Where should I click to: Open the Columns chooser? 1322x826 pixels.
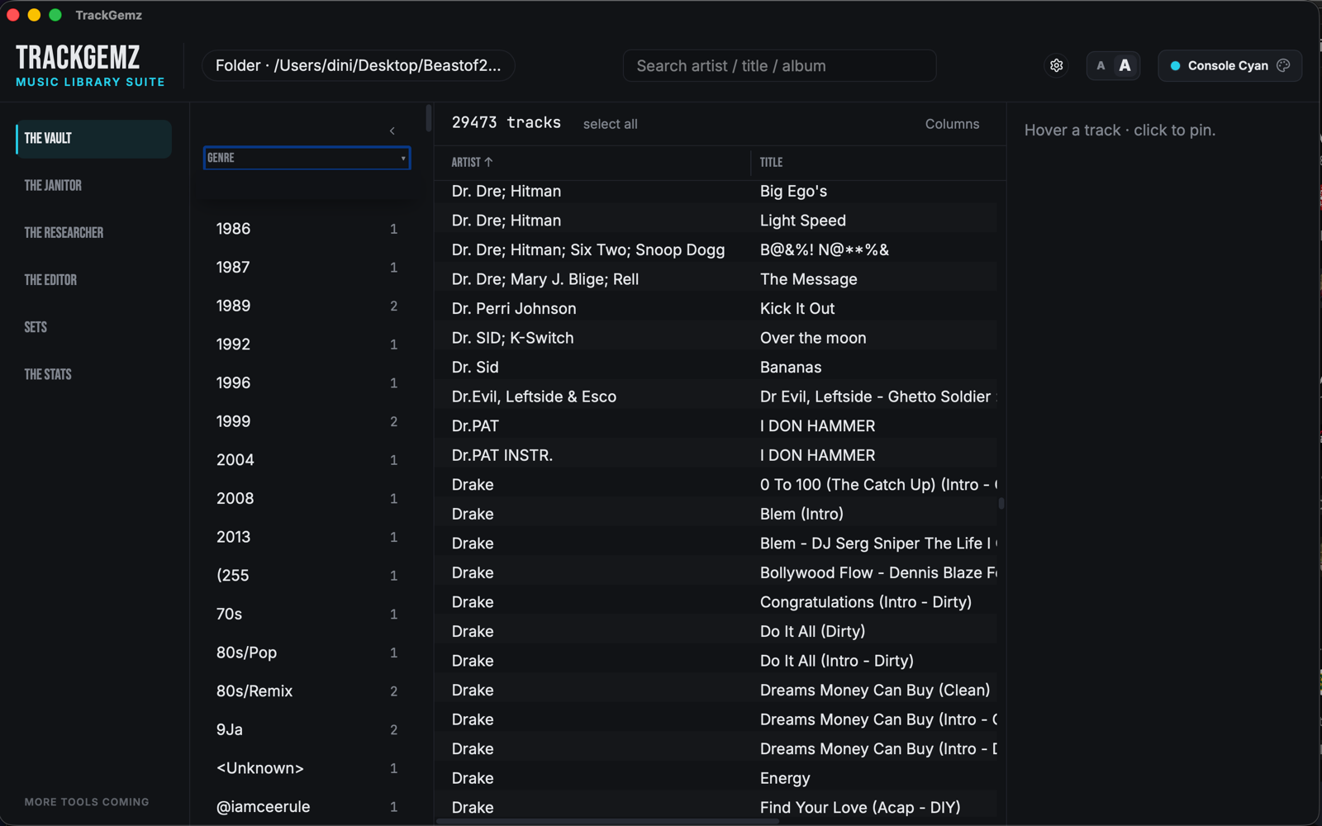(x=952, y=124)
